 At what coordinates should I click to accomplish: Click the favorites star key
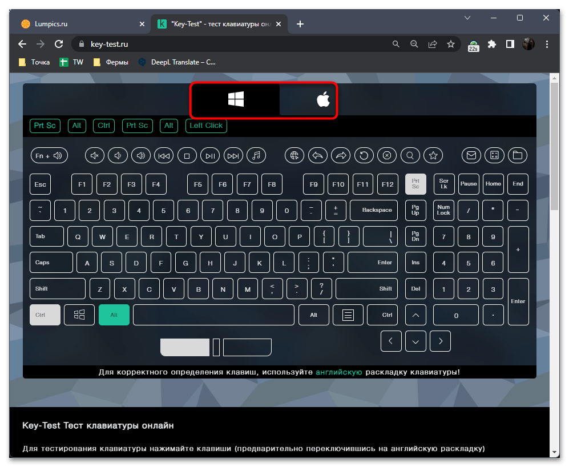433,156
